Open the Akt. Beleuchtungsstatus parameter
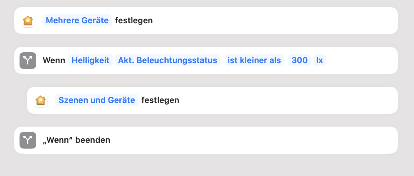The width and height of the screenshot is (414, 176). (168, 60)
